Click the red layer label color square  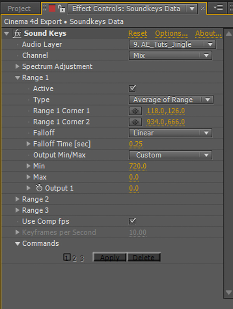(52, 9)
